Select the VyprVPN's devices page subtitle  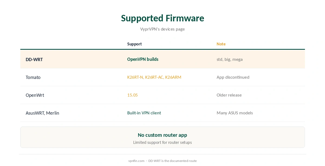click(x=162, y=29)
